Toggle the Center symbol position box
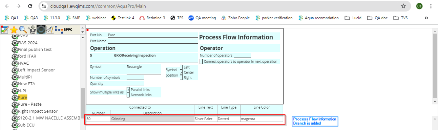 [x=181, y=72]
